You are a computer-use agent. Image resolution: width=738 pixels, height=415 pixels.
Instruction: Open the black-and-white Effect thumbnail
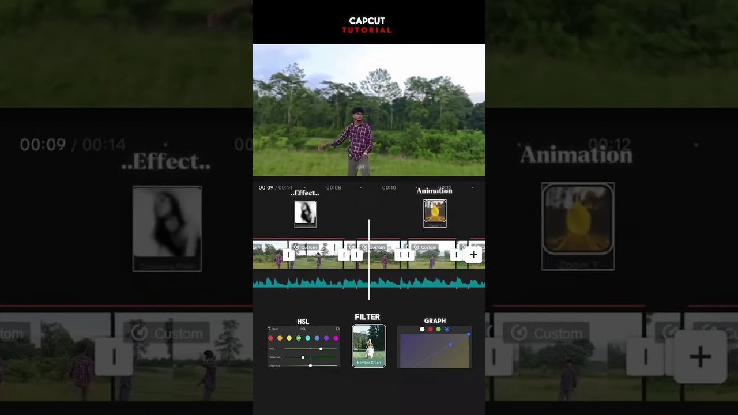coord(305,213)
